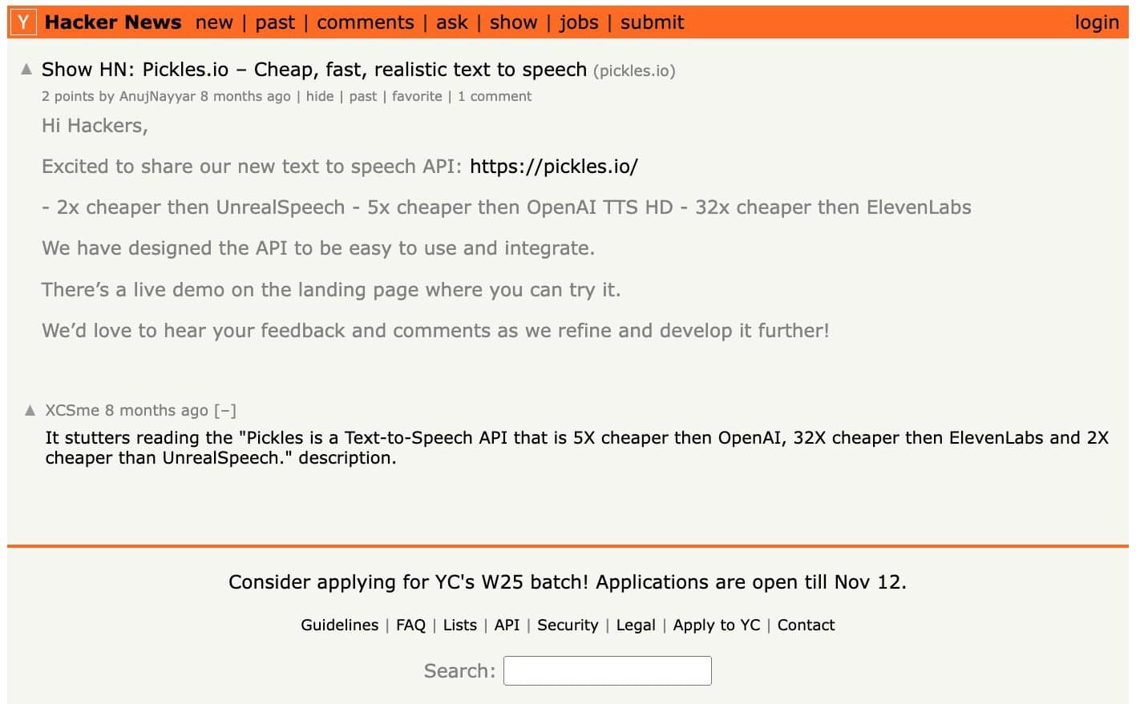1140x704 pixels.
Task: Click the login link
Action: pyautogui.click(x=1096, y=22)
